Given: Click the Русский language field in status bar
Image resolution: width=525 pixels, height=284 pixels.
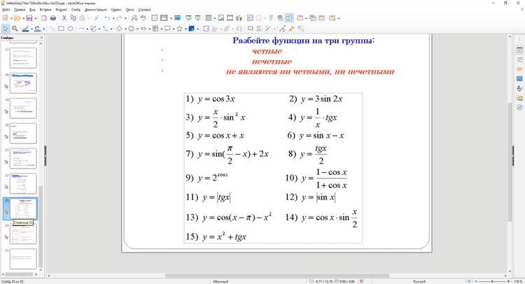Looking at the screenshot, I should (x=419, y=281).
